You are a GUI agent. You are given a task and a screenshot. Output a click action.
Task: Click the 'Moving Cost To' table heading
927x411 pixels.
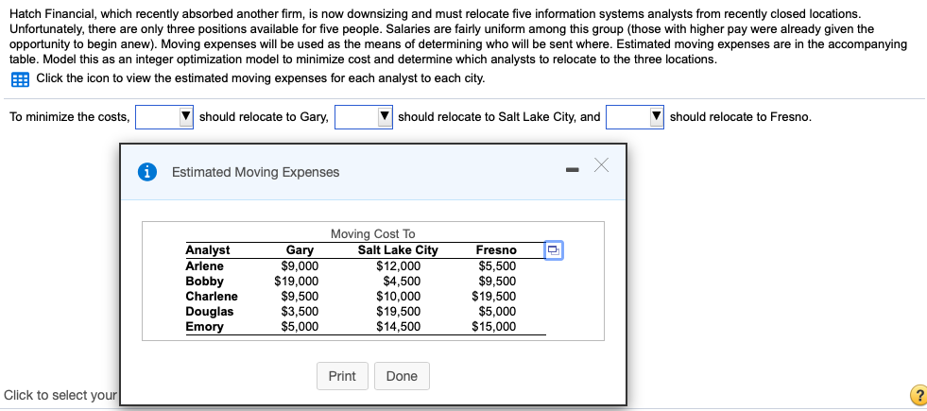[x=373, y=233]
